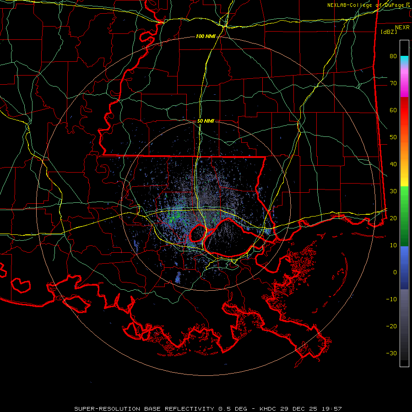Click the -20 dBZ legend value
The width and height of the screenshot is (412, 412).
(391, 326)
